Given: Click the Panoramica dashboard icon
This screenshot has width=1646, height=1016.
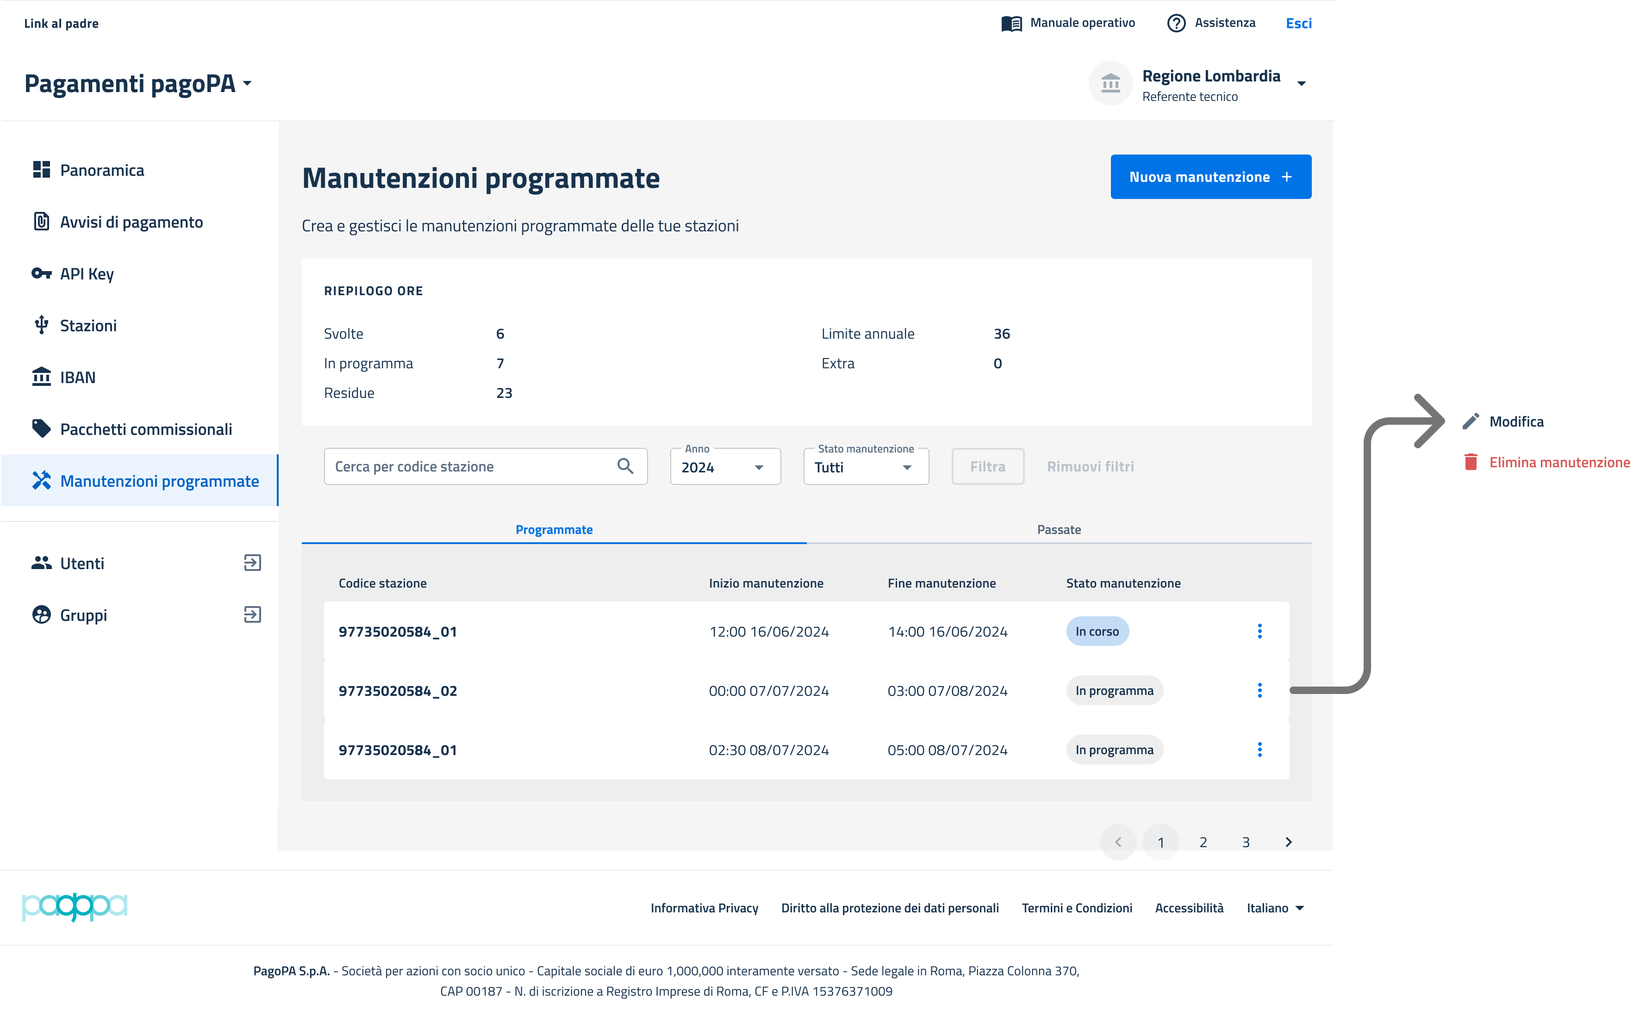Looking at the screenshot, I should (41, 170).
